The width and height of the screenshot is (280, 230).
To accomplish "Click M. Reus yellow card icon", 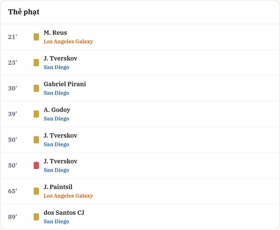I will (36, 37).
